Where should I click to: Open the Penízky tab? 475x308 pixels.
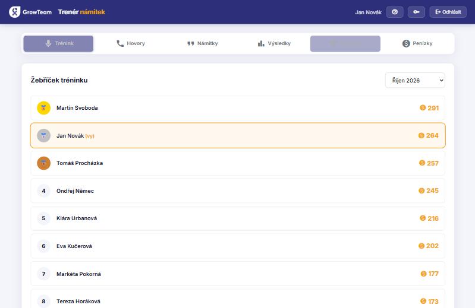pos(417,43)
